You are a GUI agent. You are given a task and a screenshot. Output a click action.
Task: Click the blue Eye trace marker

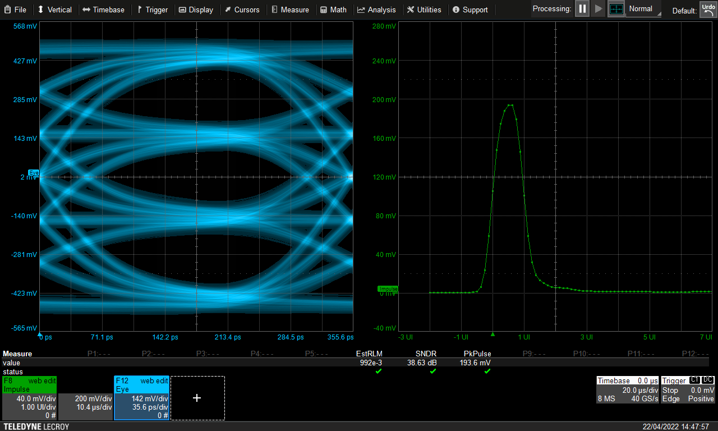tap(34, 173)
